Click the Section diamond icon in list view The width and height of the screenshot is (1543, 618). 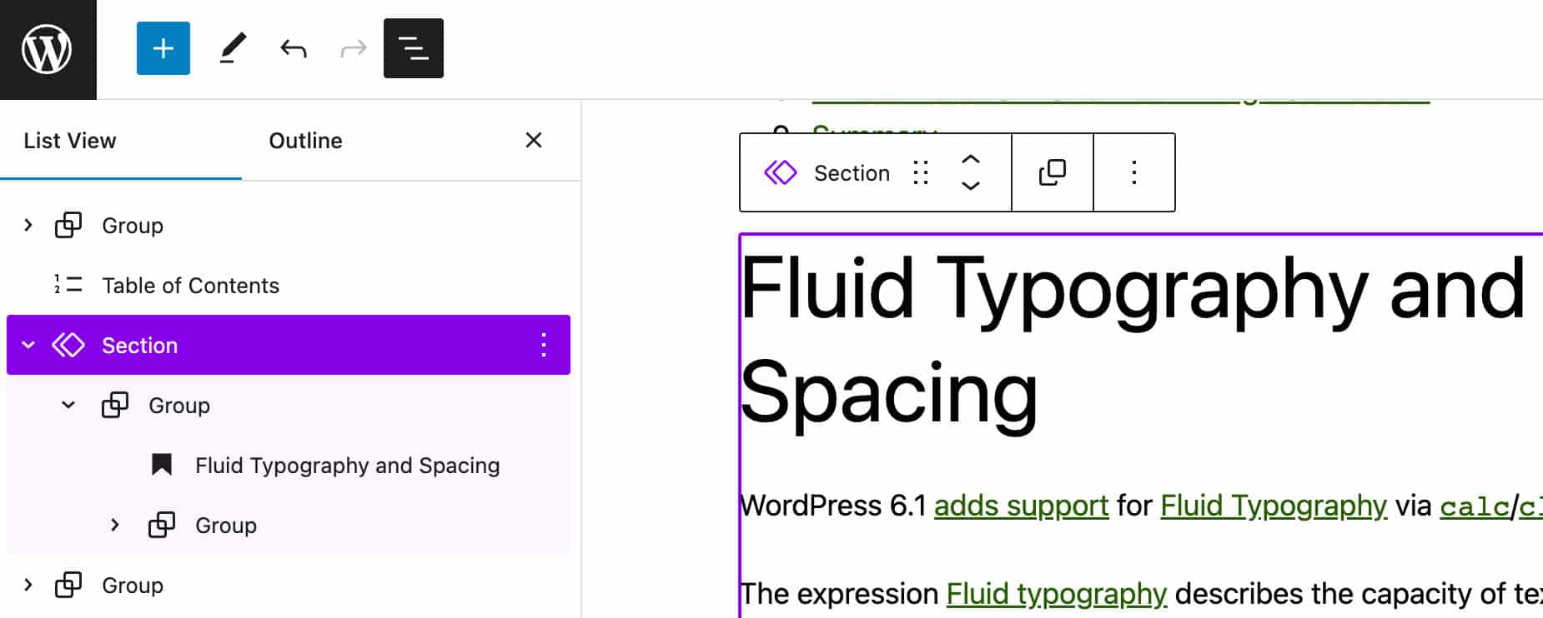click(x=68, y=345)
